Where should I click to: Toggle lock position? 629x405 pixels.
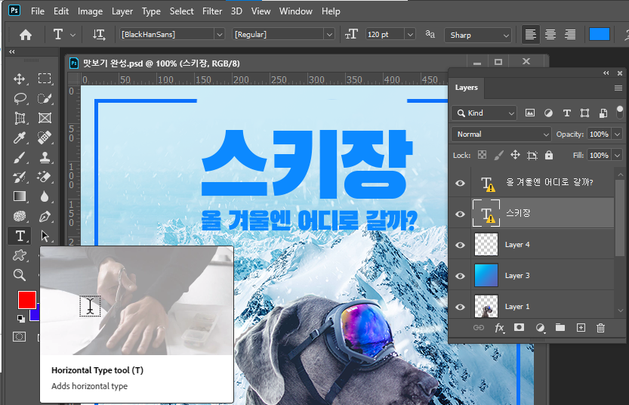(515, 155)
